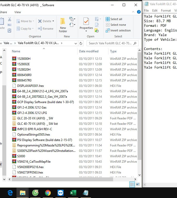Expand breadcrumb arrow after Yale Forklift GLC folder
This screenshot has width=177, height=198.
[x=62, y=43]
